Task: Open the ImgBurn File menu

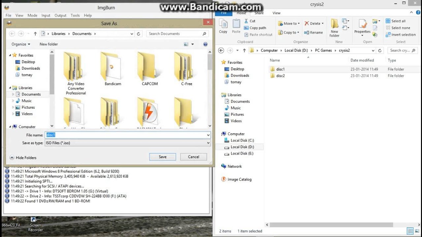Action: 8,15
